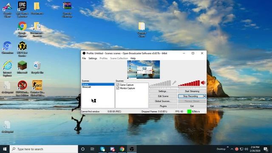This screenshot has height=153, width=272.
Task: Open the Cosmic Client desktop shortcut
Action: (x=7, y=10)
